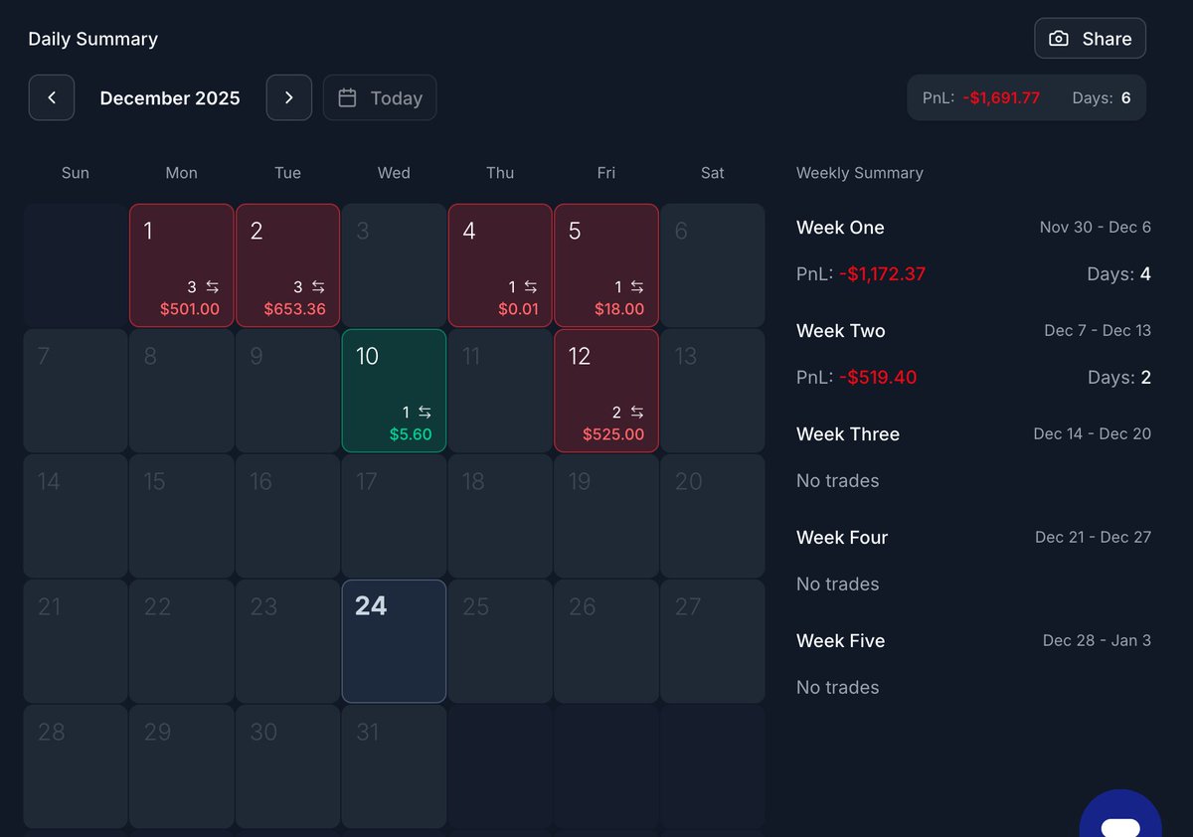Click the camera icon on Share
Screen dimensions: 1193x837
point(1059,39)
